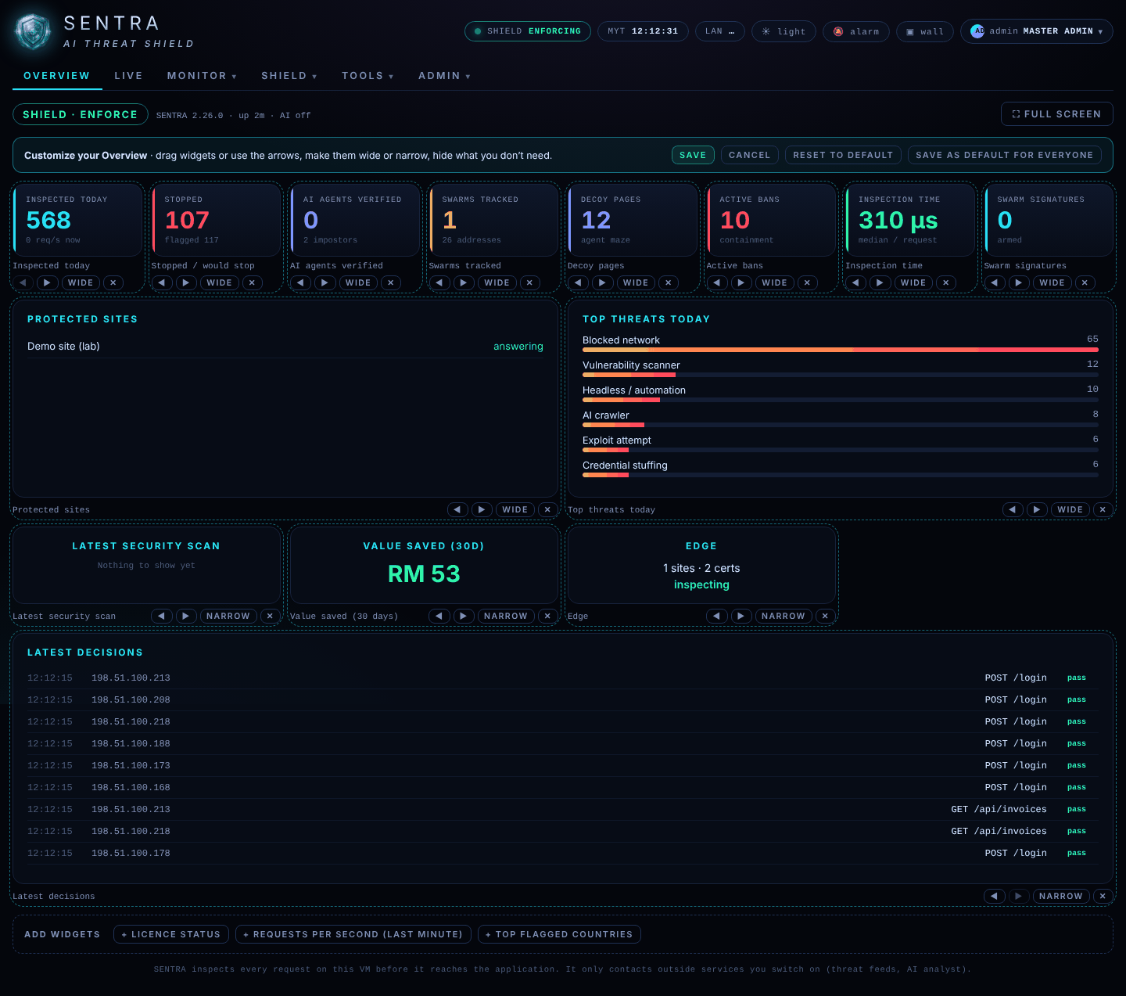Viewport: 1126px width, 996px height.
Task: Switch to the Live tab
Action: [x=128, y=76]
